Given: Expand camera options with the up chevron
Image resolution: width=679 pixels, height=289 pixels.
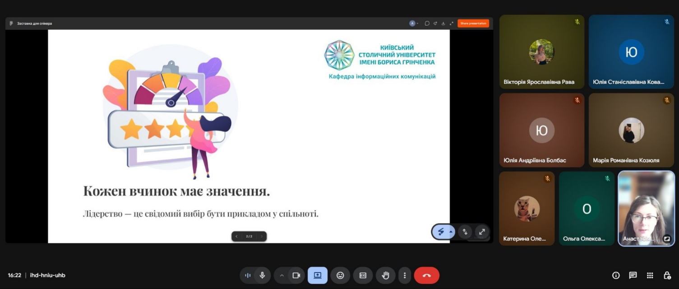Looking at the screenshot, I should tap(282, 275).
